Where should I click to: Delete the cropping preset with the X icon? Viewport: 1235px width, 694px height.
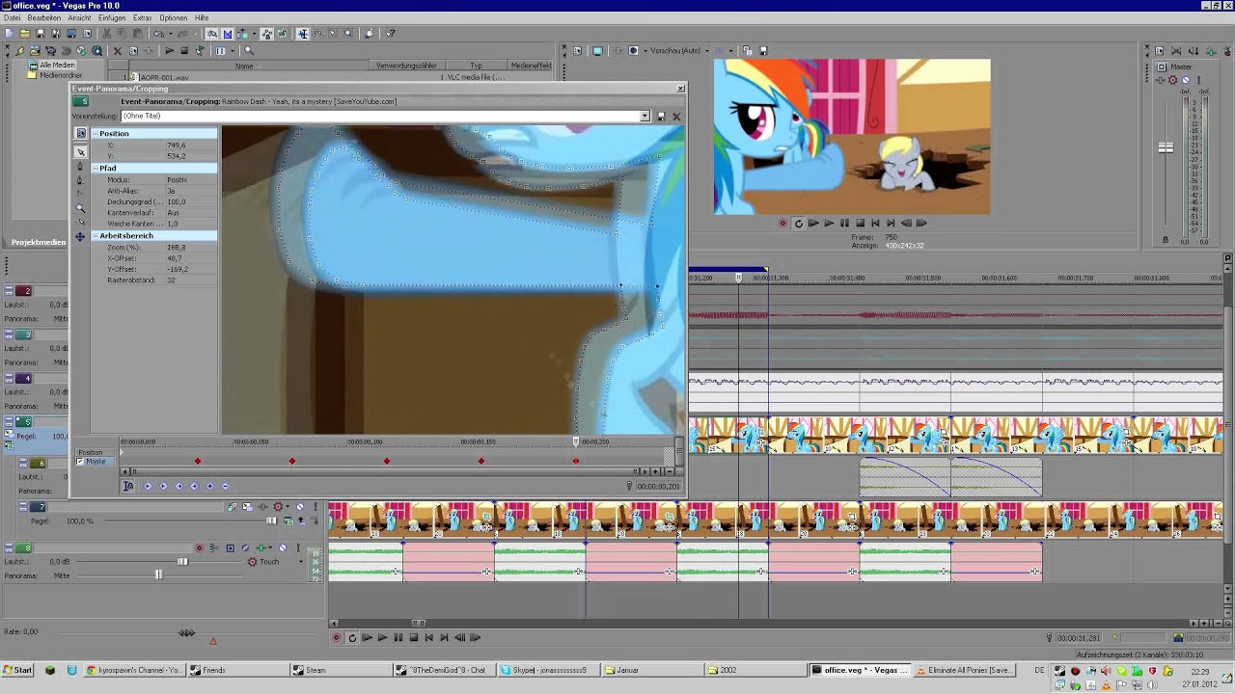click(675, 116)
